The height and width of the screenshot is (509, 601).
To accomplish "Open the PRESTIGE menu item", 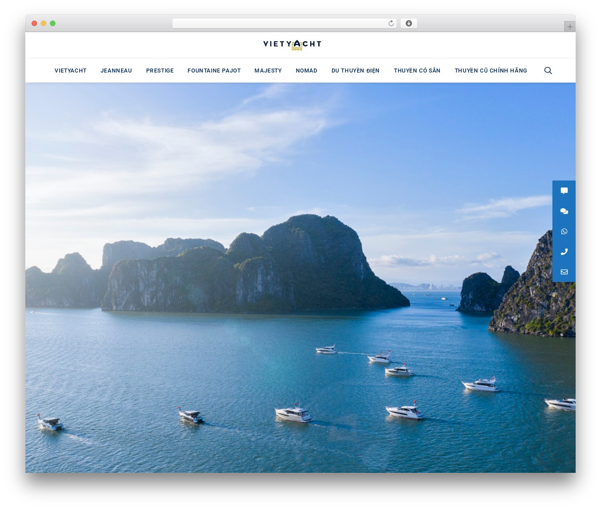I will tap(160, 70).
